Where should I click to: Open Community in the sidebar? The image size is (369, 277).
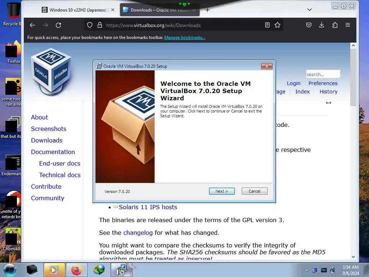tap(48, 198)
